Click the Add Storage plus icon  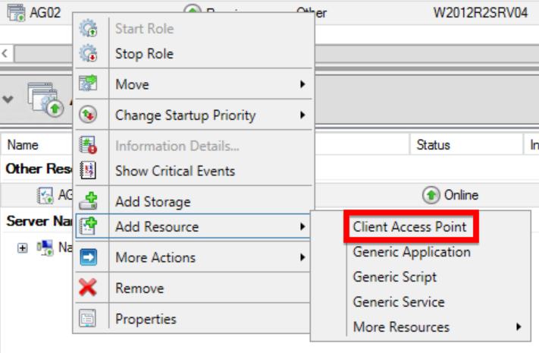[x=89, y=202]
